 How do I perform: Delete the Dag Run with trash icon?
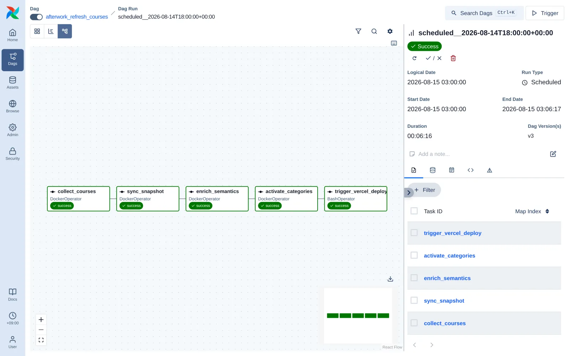coord(453,58)
